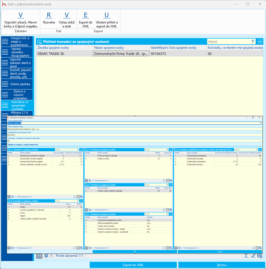Switch to Účetní závěrka section
This screenshot has width=266, height=269.
pyautogui.click(x=17, y=84)
